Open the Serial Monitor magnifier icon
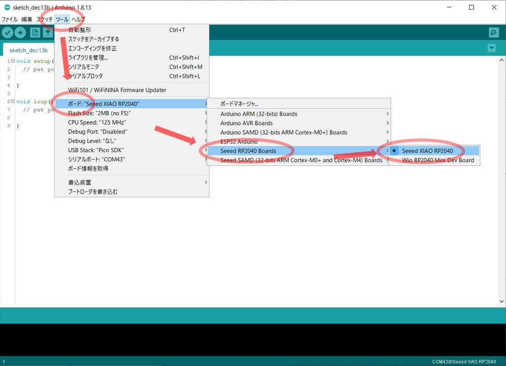 (494, 33)
